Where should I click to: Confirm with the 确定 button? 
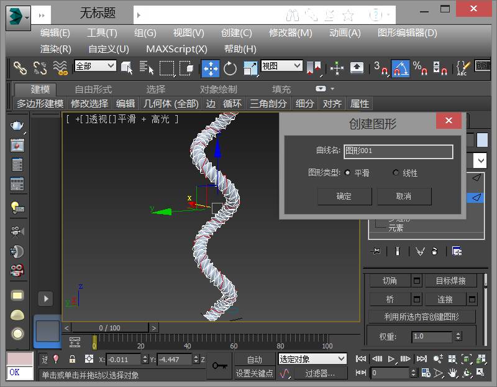coord(344,196)
